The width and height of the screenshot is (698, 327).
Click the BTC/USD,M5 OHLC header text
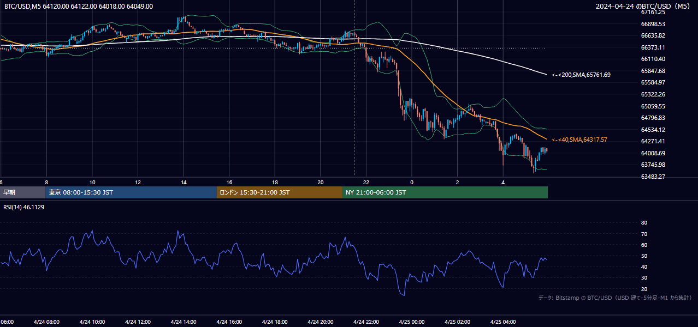point(79,7)
